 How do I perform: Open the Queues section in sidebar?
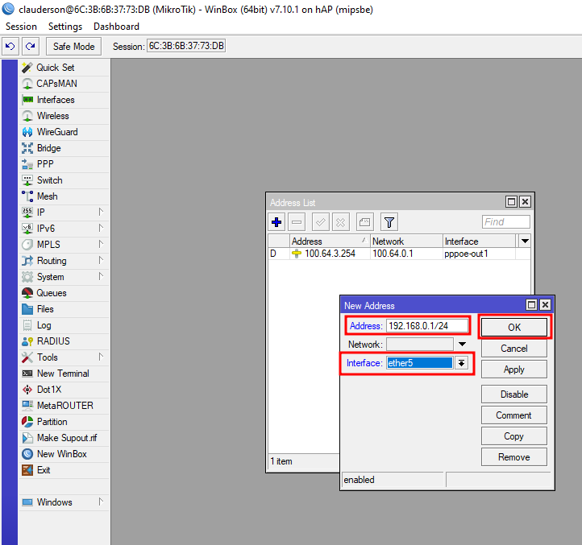51,293
